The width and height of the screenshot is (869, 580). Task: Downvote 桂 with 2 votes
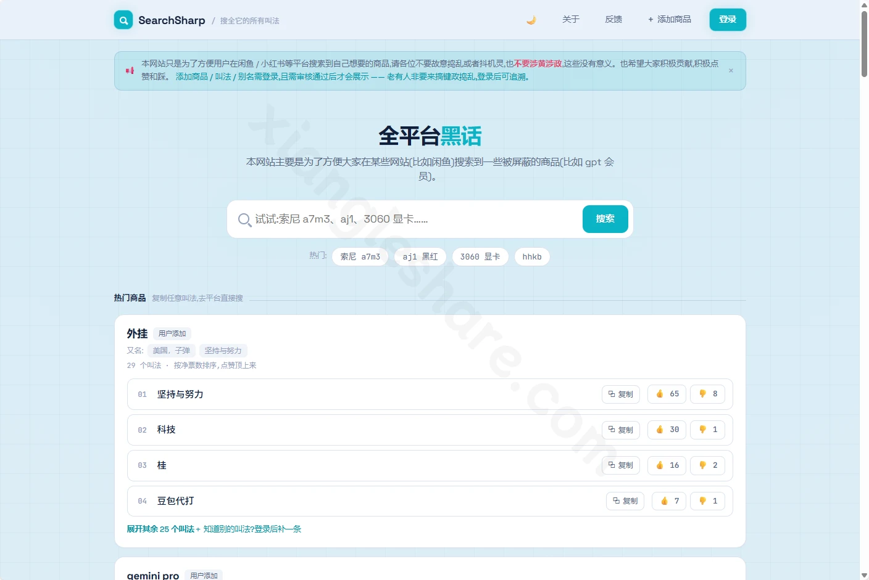(708, 465)
